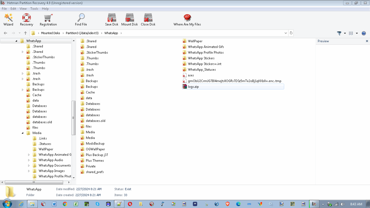The image size is (370, 208).
Task: Close the Preview pane
Action: (367, 41)
